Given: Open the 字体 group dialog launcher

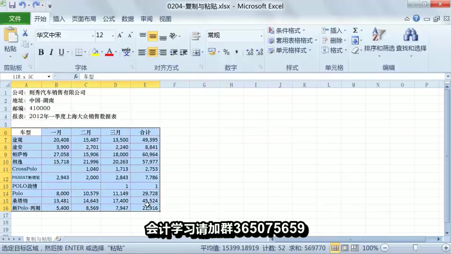Looking at the screenshot, I should [131, 67].
